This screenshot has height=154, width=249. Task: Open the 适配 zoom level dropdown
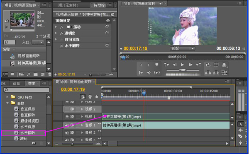point(183,48)
